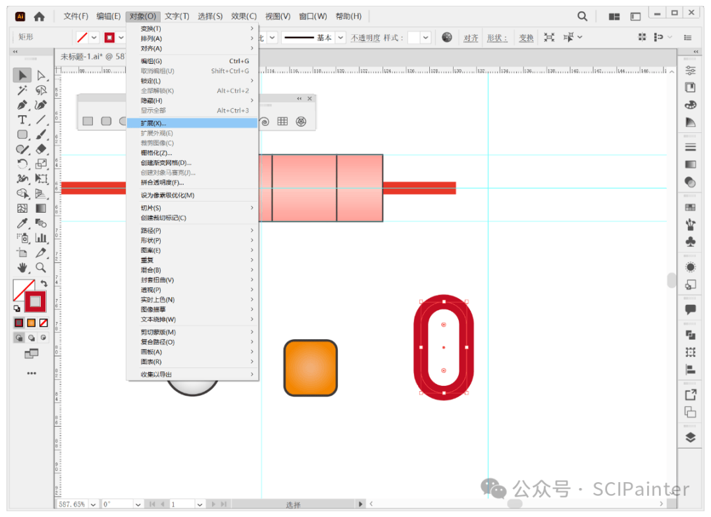Choose the Magic Wand tool
The width and height of the screenshot is (711, 517).
22,90
